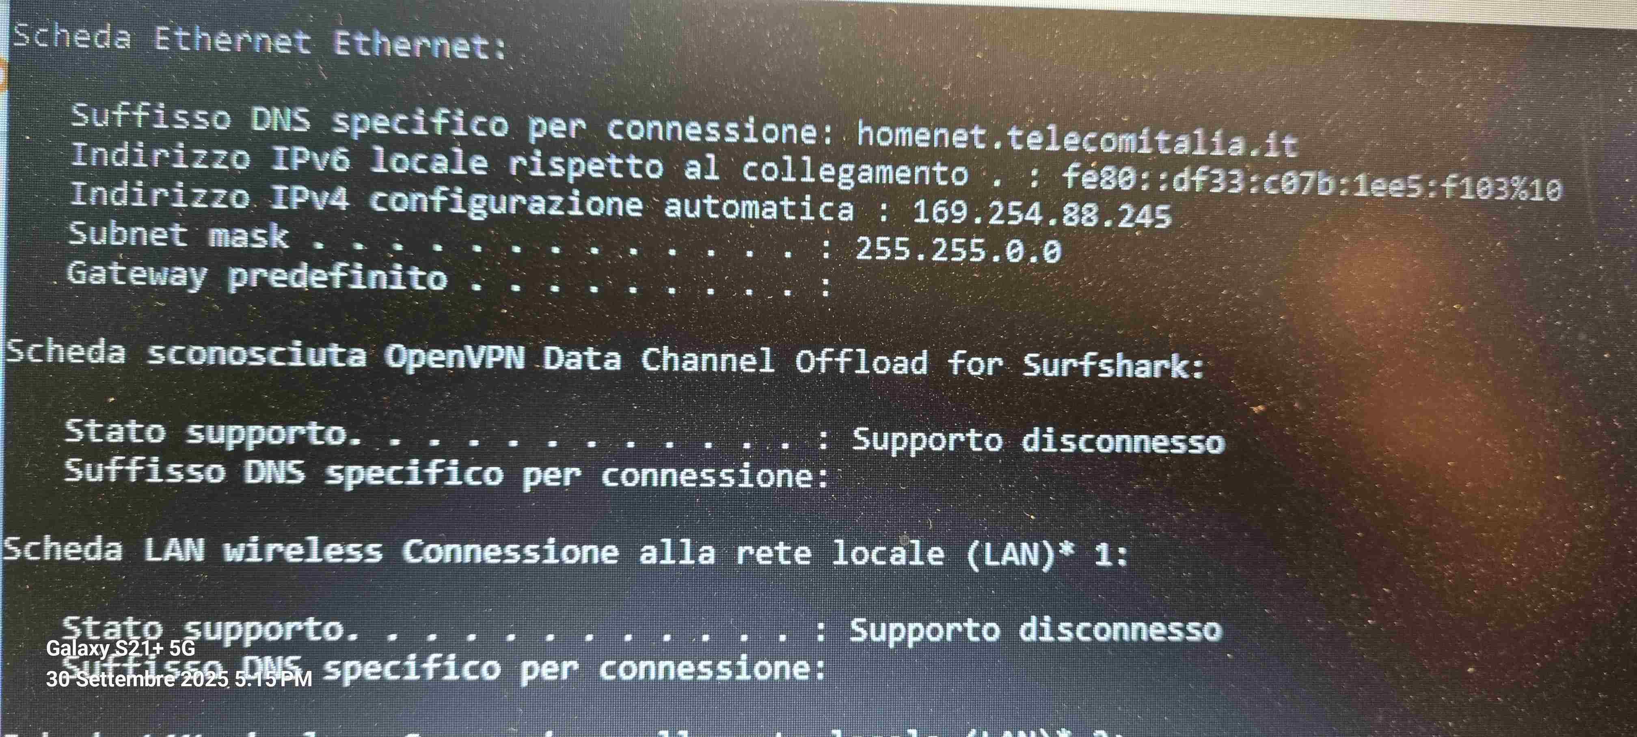Click the OpenVPN Data Channel Offload Surfshark header
The image size is (1637, 737).
point(605,359)
